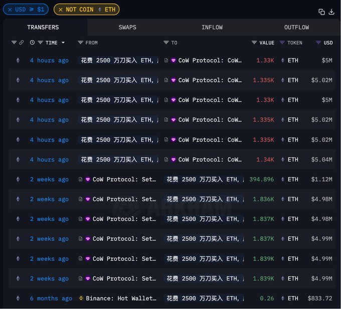Open wallet label sender in the $5.04M row
The image size is (341, 309).
pos(119,160)
